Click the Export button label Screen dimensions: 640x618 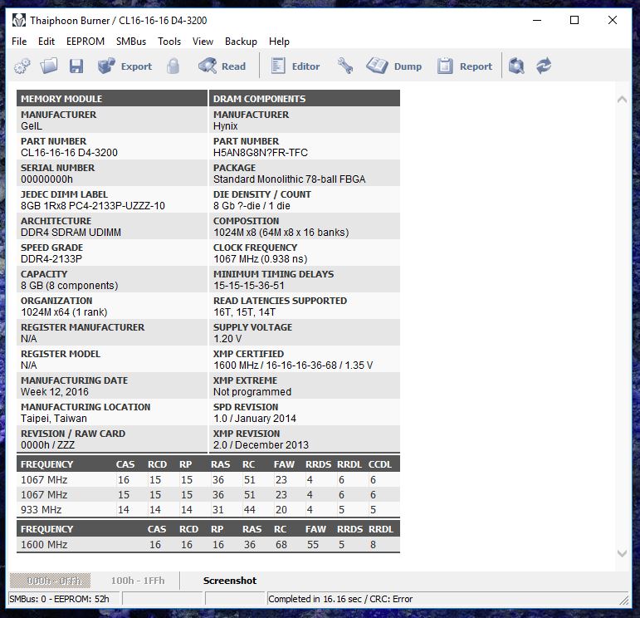[x=136, y=66]
